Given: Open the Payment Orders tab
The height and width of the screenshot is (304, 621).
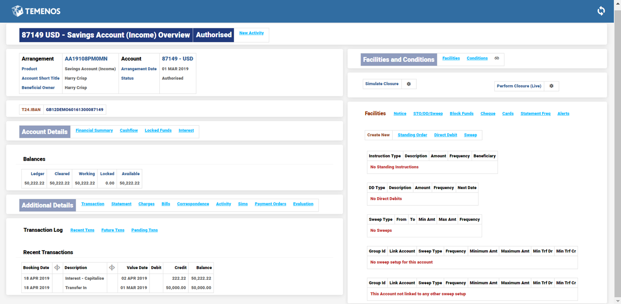Looking at the screenshot, I should click(x=270, y=204).
